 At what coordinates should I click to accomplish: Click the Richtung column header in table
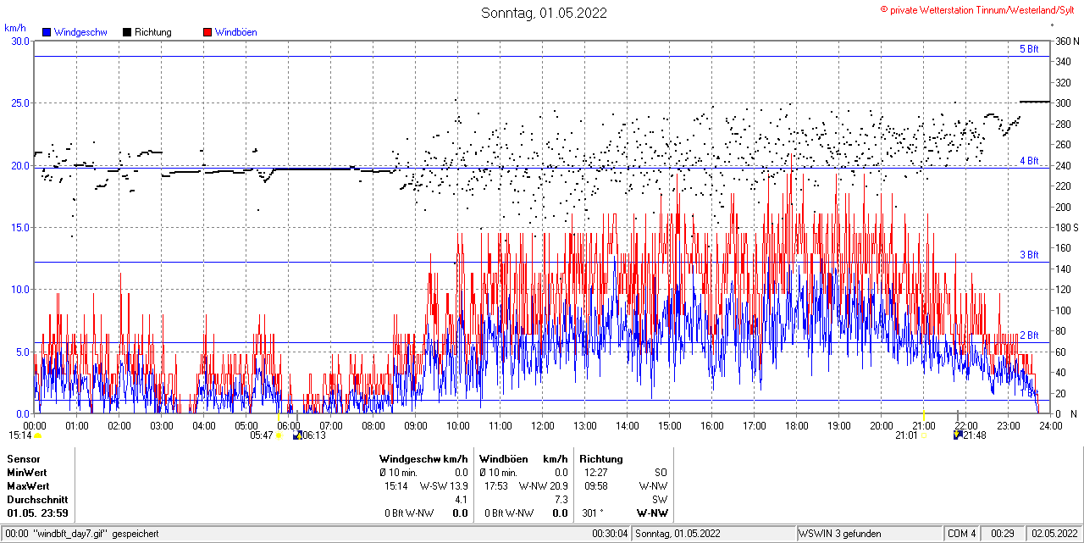pyautogui.click(x=601, y=458)
